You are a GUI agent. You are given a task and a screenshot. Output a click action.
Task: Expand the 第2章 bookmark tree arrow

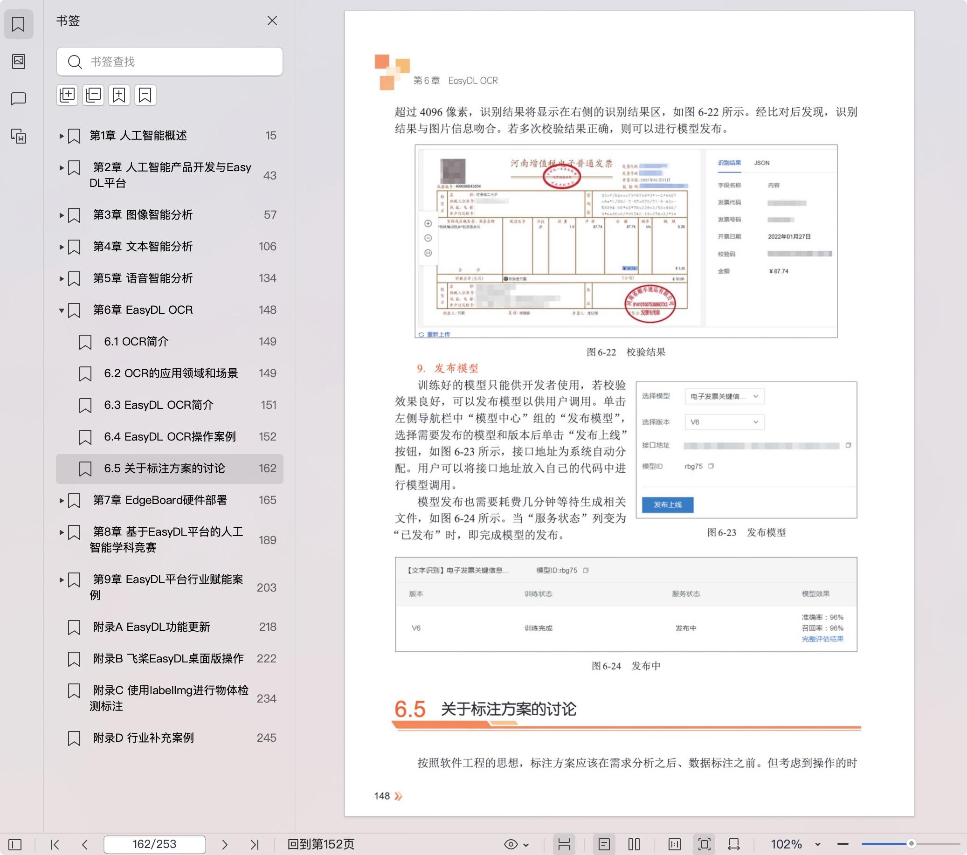pyautogui.click(x=62, y=167)
